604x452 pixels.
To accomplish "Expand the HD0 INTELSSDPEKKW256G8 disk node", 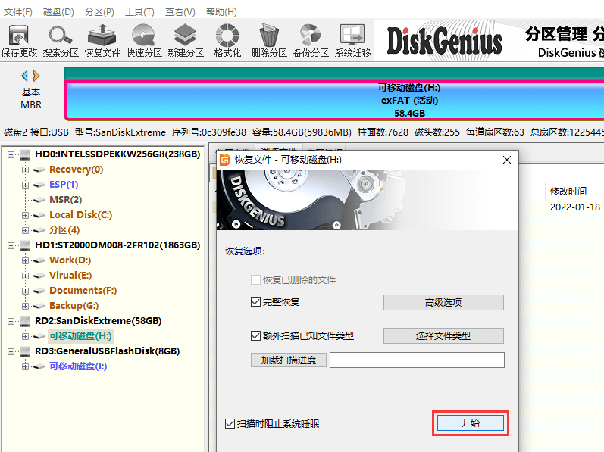I will 12,154.
